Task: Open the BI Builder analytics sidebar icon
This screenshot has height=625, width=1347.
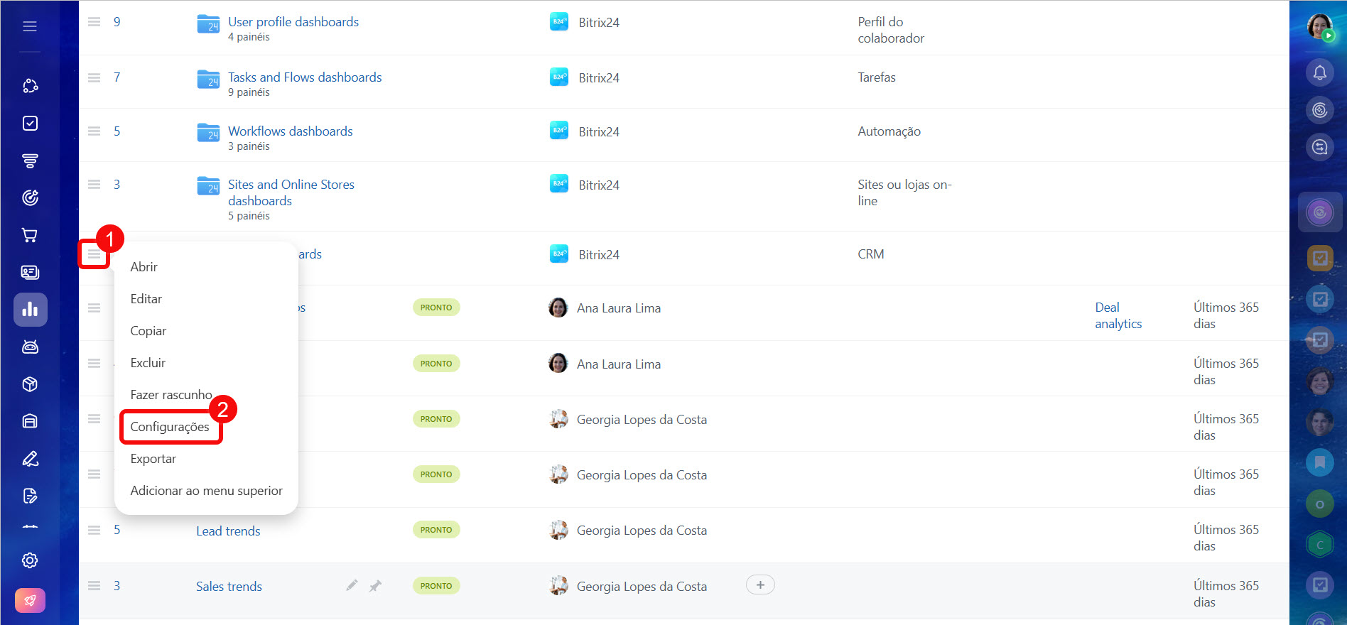Action: point(30,310)
